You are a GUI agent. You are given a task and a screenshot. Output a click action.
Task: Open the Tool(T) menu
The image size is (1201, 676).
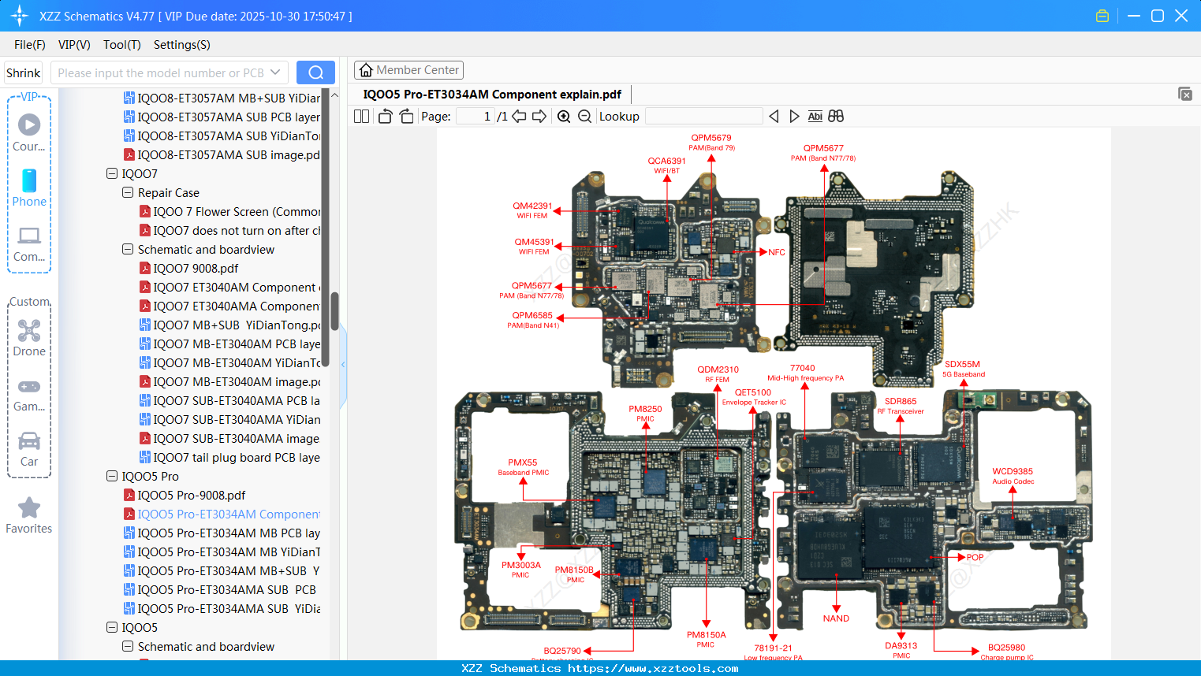click(121, 45)
